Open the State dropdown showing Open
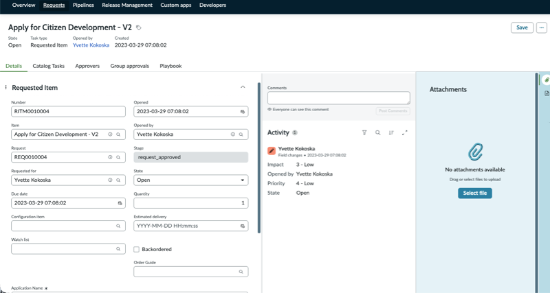This screenshot has height=293, width=550. coord(191,180)
